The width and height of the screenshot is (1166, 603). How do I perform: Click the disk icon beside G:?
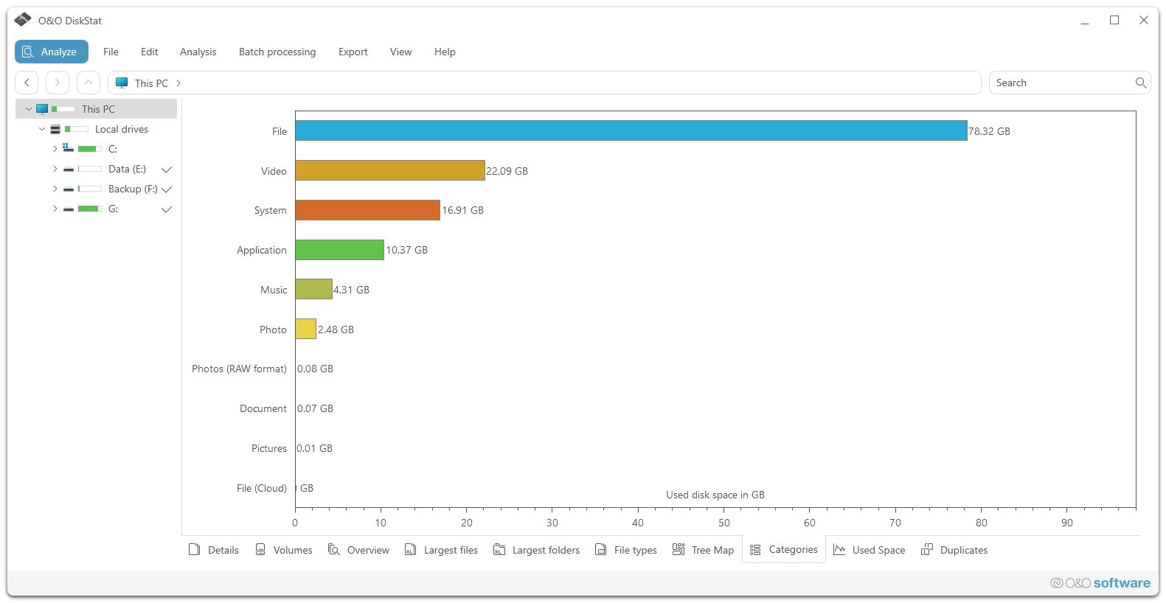69,209
